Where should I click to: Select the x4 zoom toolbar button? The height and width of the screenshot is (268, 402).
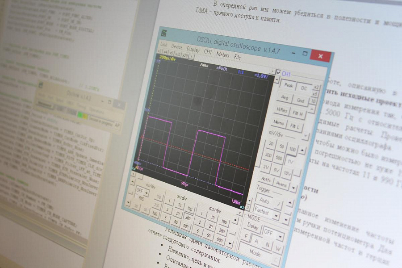[x=165, y=52]
